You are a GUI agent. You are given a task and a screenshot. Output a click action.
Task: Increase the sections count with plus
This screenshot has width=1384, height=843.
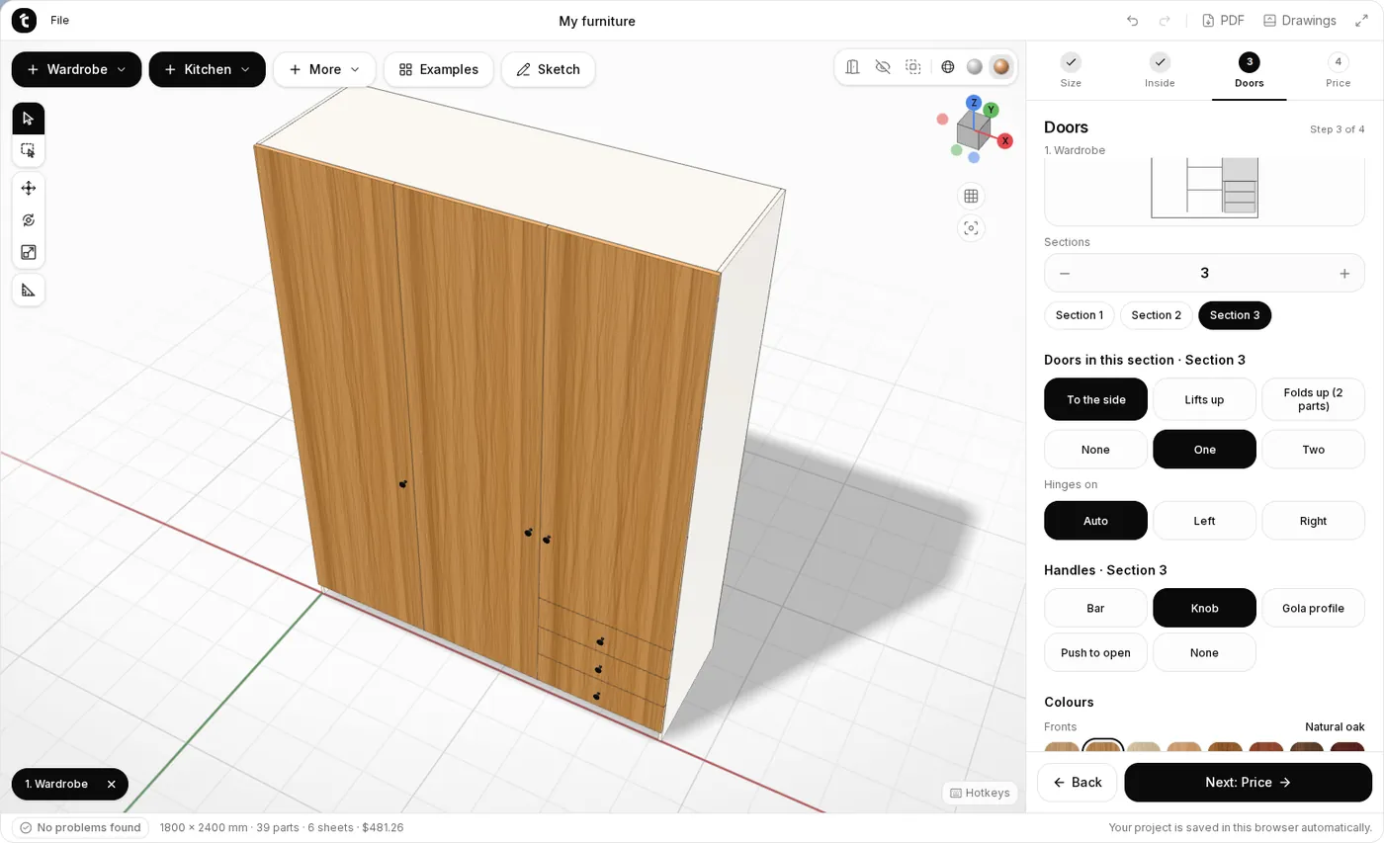point(1344,274)
